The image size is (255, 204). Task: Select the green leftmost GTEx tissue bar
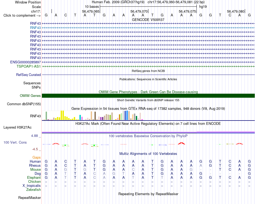pos(46,116)
